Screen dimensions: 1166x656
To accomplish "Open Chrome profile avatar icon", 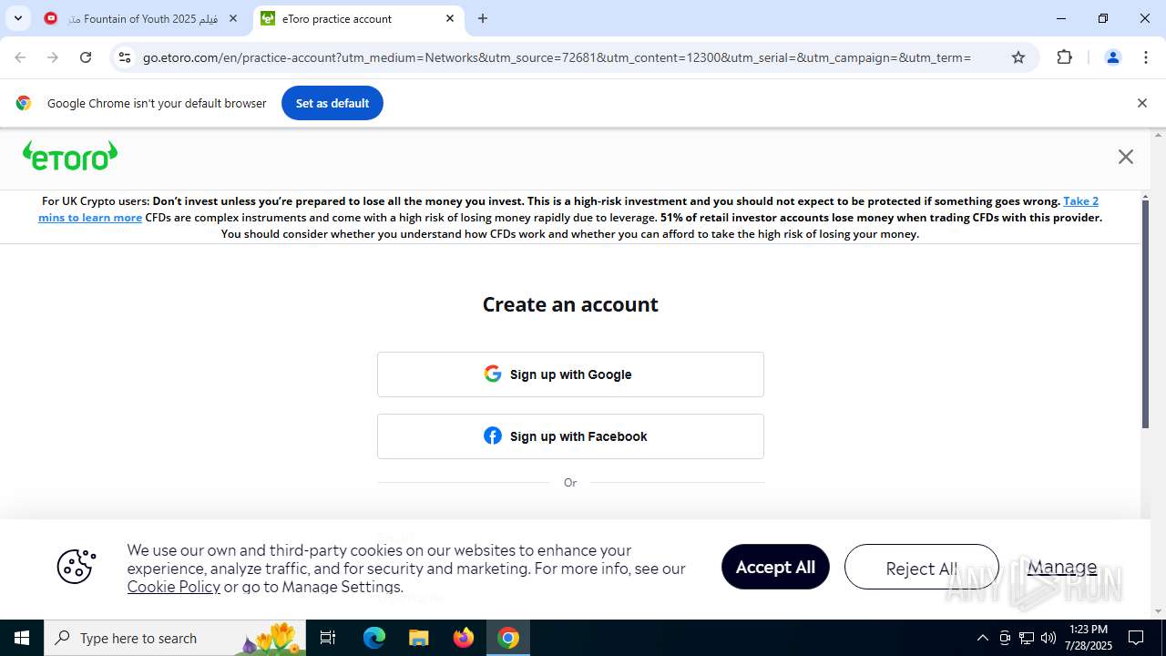I will (x=1112, y=57).
